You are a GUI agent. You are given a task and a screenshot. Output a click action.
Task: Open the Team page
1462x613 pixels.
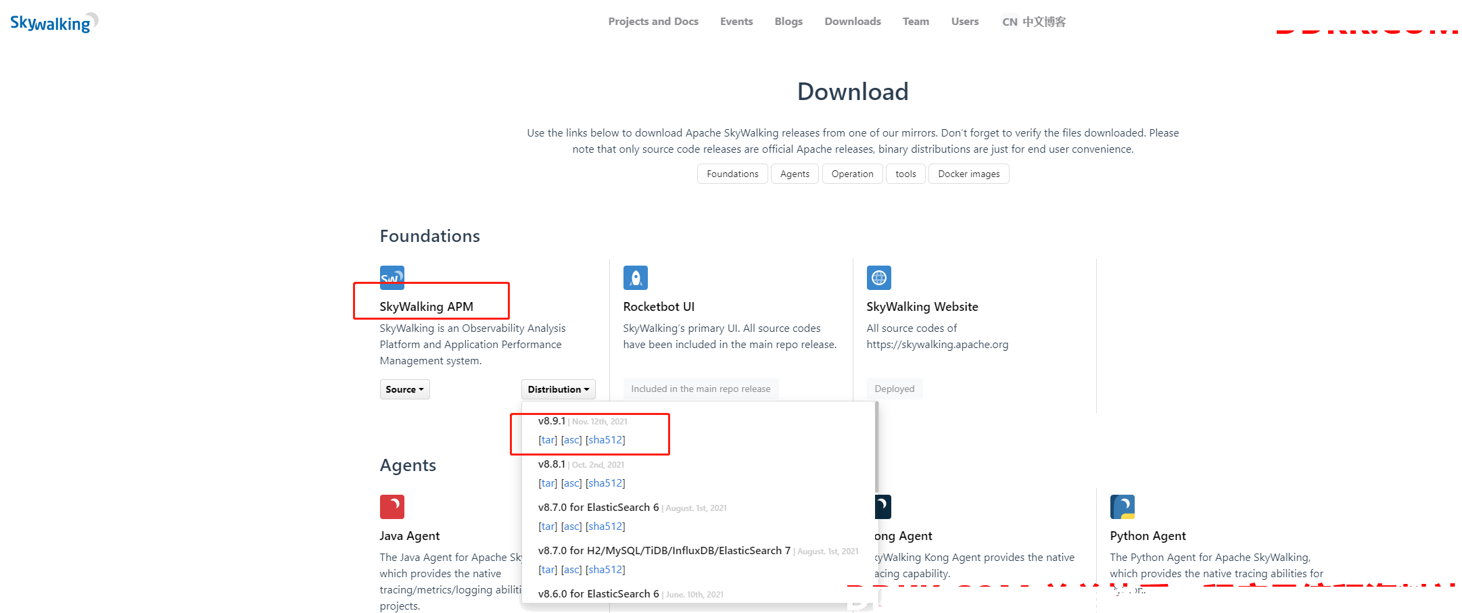click(x=916, y=22)
